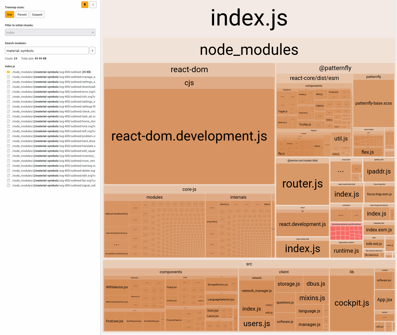Click the react-dom.development.js treemap block
397x335 pixels.
189,136
